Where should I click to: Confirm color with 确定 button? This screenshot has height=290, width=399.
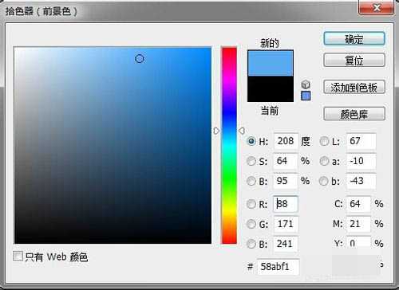tap(354, 39)
